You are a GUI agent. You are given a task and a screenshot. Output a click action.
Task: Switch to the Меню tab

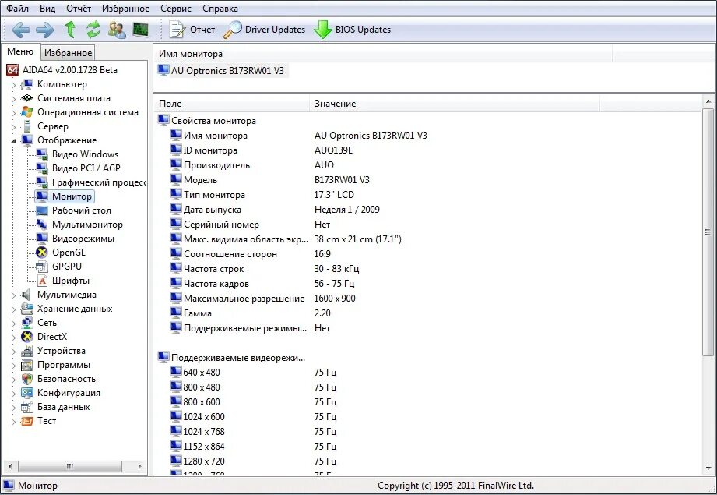click(20, 51)
